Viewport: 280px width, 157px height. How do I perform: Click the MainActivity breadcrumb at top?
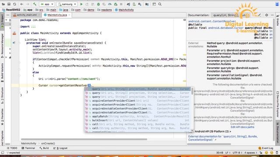124,10
